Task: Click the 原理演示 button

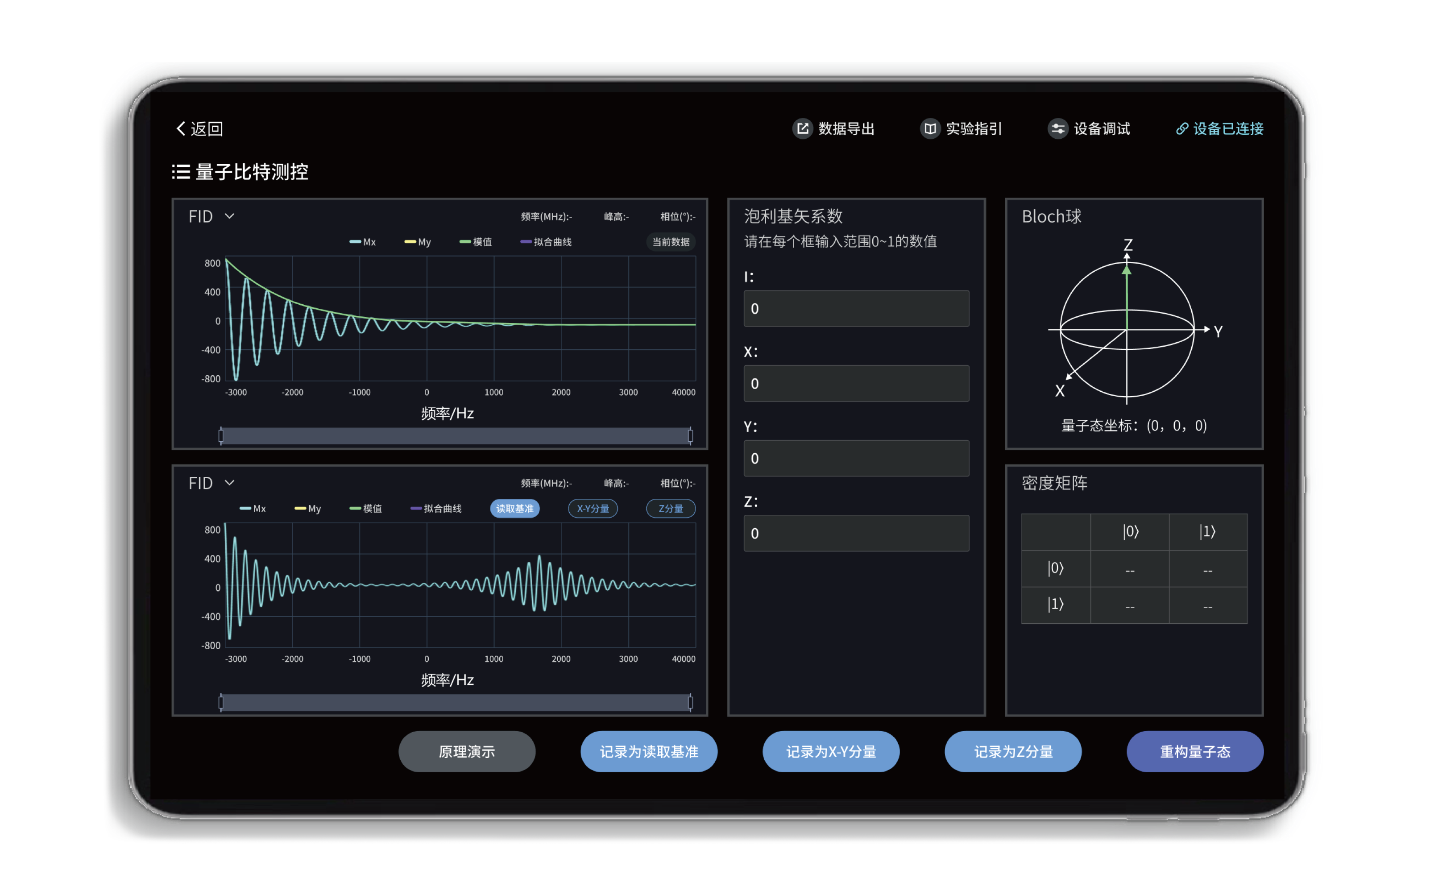Action: [467, 751]
